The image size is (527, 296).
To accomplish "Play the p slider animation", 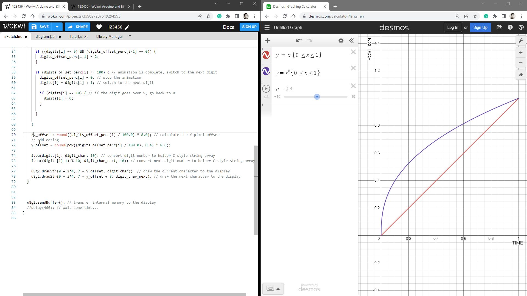I will [266, 89].
